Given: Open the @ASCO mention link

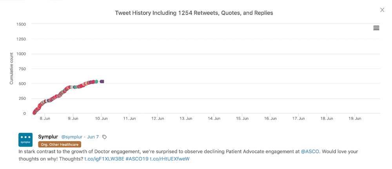Looking at the screenshot, I should point(310,151).
